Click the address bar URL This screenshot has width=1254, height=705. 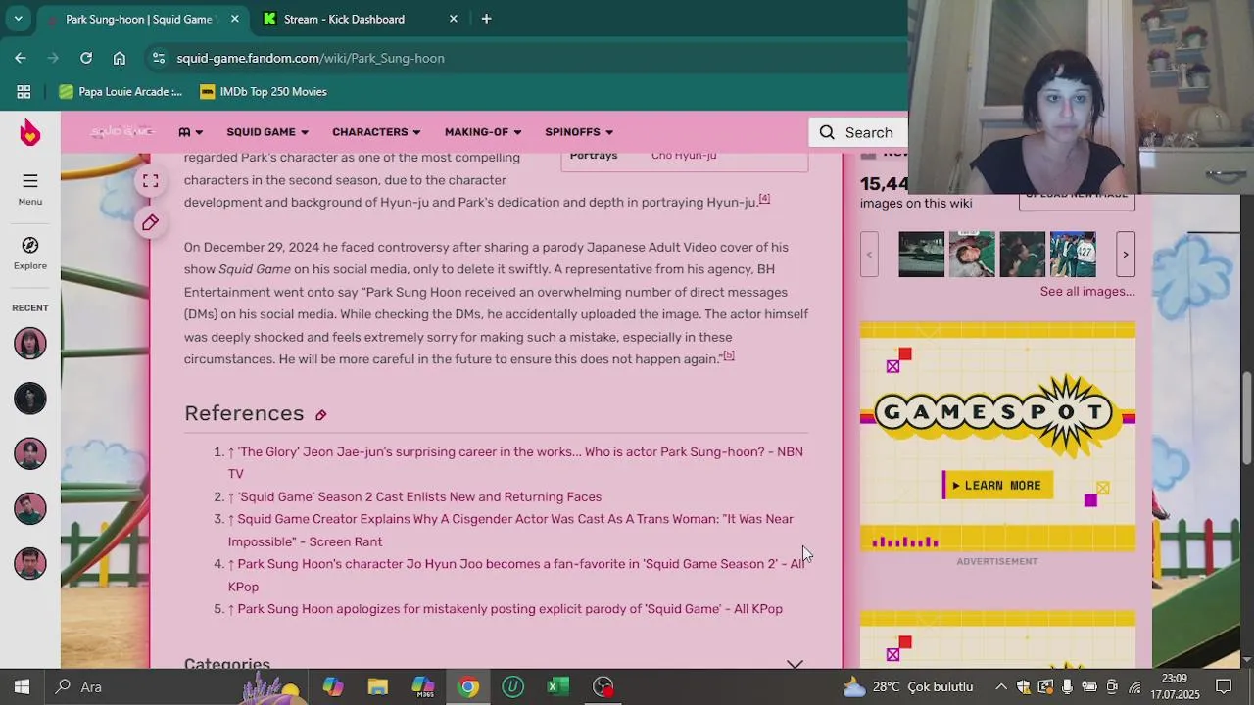pyautogui.click(x=311, y=58)
